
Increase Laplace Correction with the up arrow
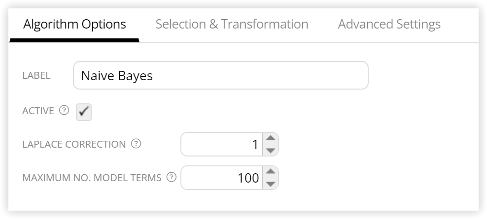pos(271,138)
